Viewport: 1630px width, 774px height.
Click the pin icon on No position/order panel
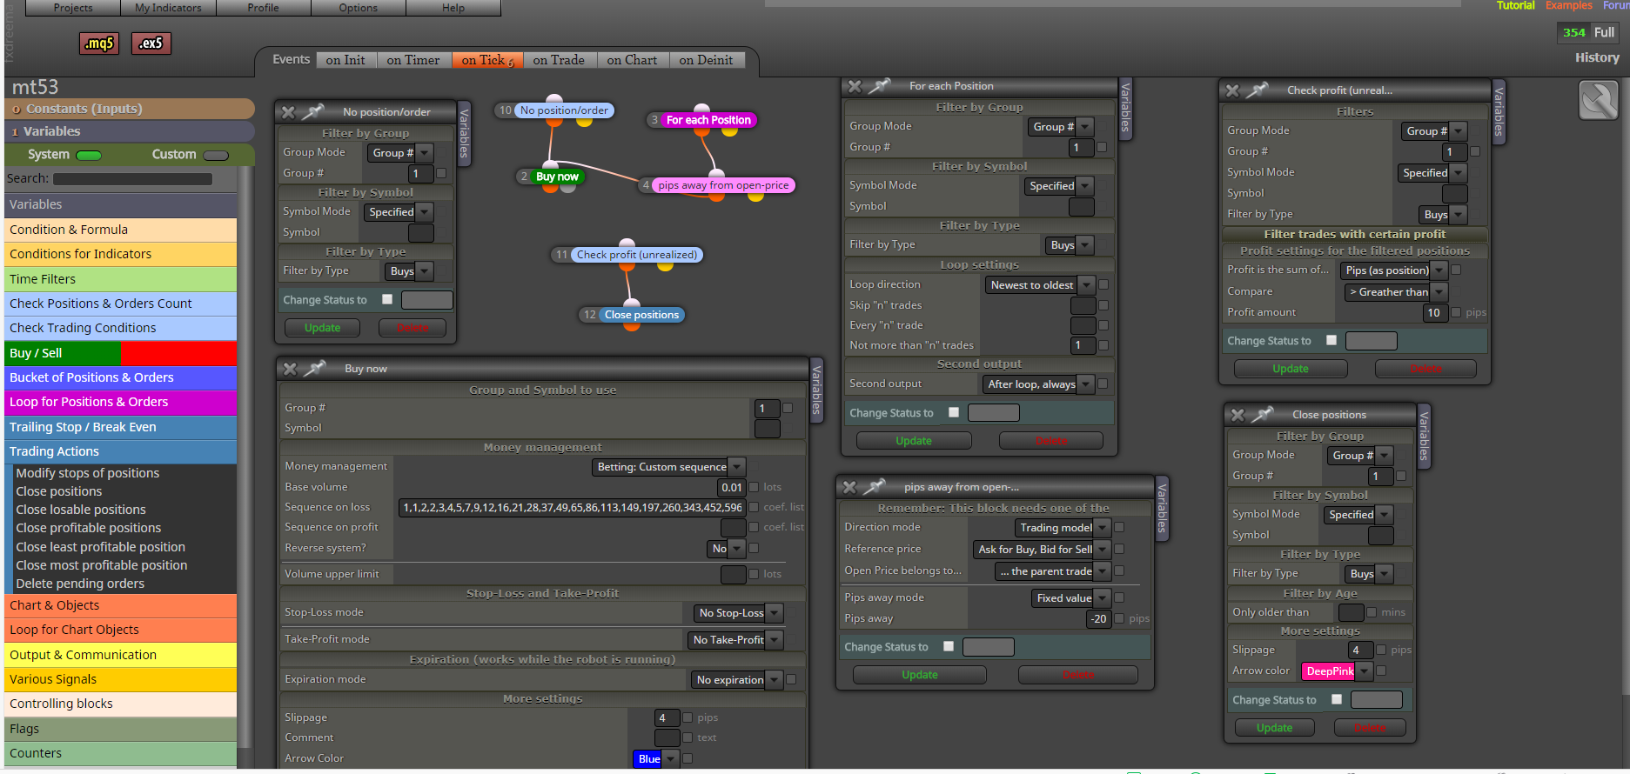(312, 111)
